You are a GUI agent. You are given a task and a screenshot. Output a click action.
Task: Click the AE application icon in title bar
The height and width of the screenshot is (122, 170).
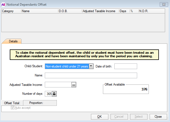4,4
